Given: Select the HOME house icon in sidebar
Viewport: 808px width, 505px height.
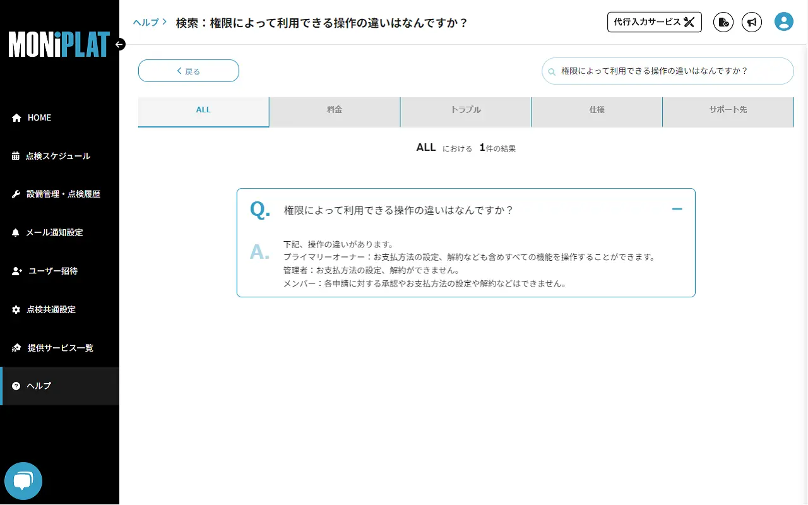Looking at the screenshot, I should click(15, 117).
